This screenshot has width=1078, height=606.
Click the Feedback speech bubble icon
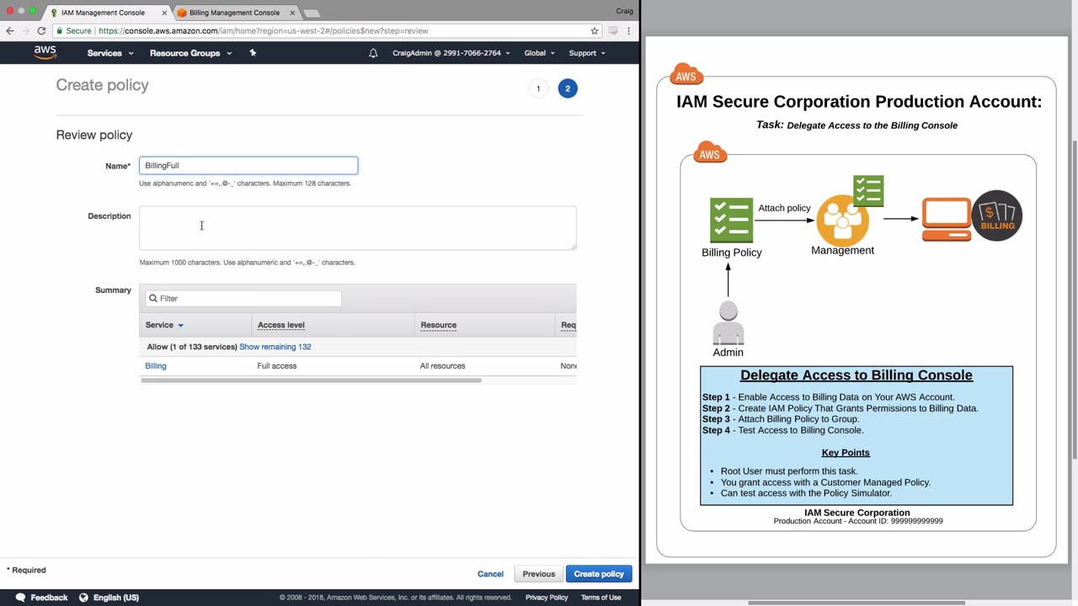(20, 598)
